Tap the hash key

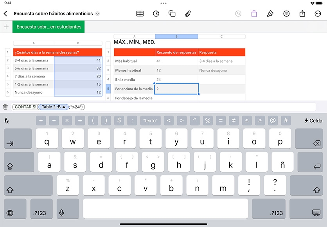point(286,121)
